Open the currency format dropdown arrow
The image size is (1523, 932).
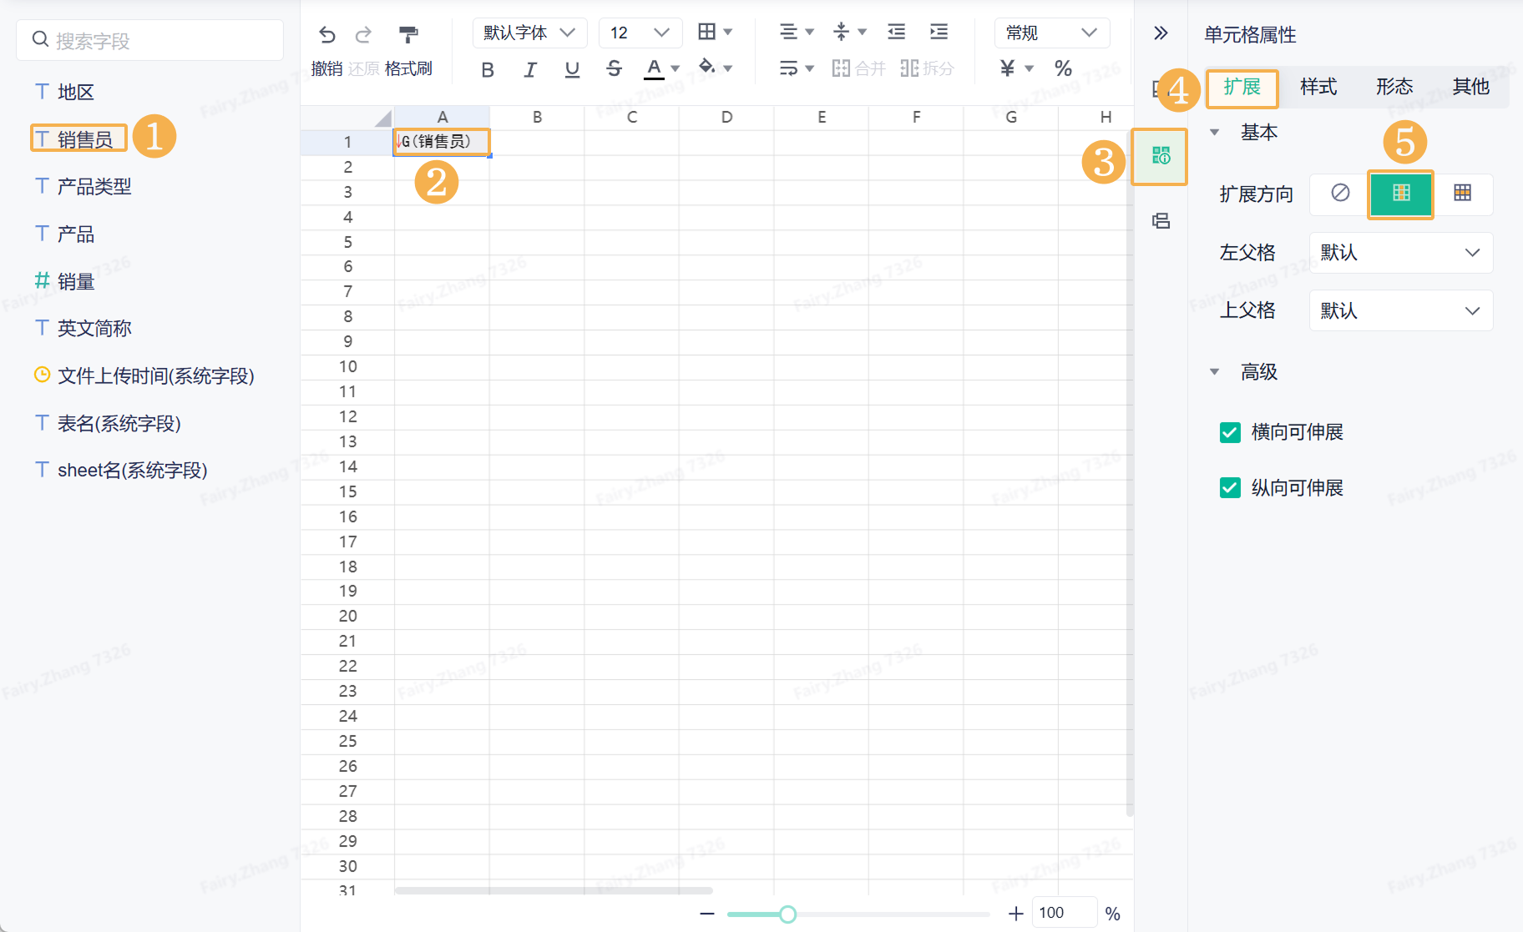(1030, 68)
